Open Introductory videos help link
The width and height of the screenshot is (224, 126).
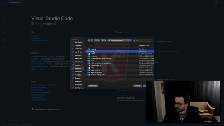point(39,87)
